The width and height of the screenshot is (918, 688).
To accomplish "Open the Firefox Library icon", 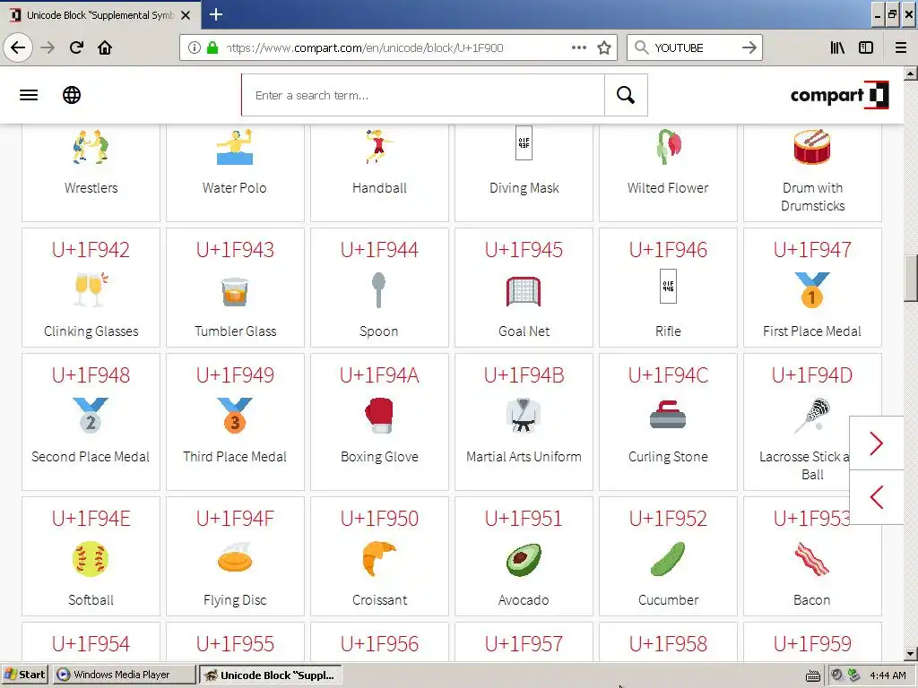I will [x=838, y=47].
